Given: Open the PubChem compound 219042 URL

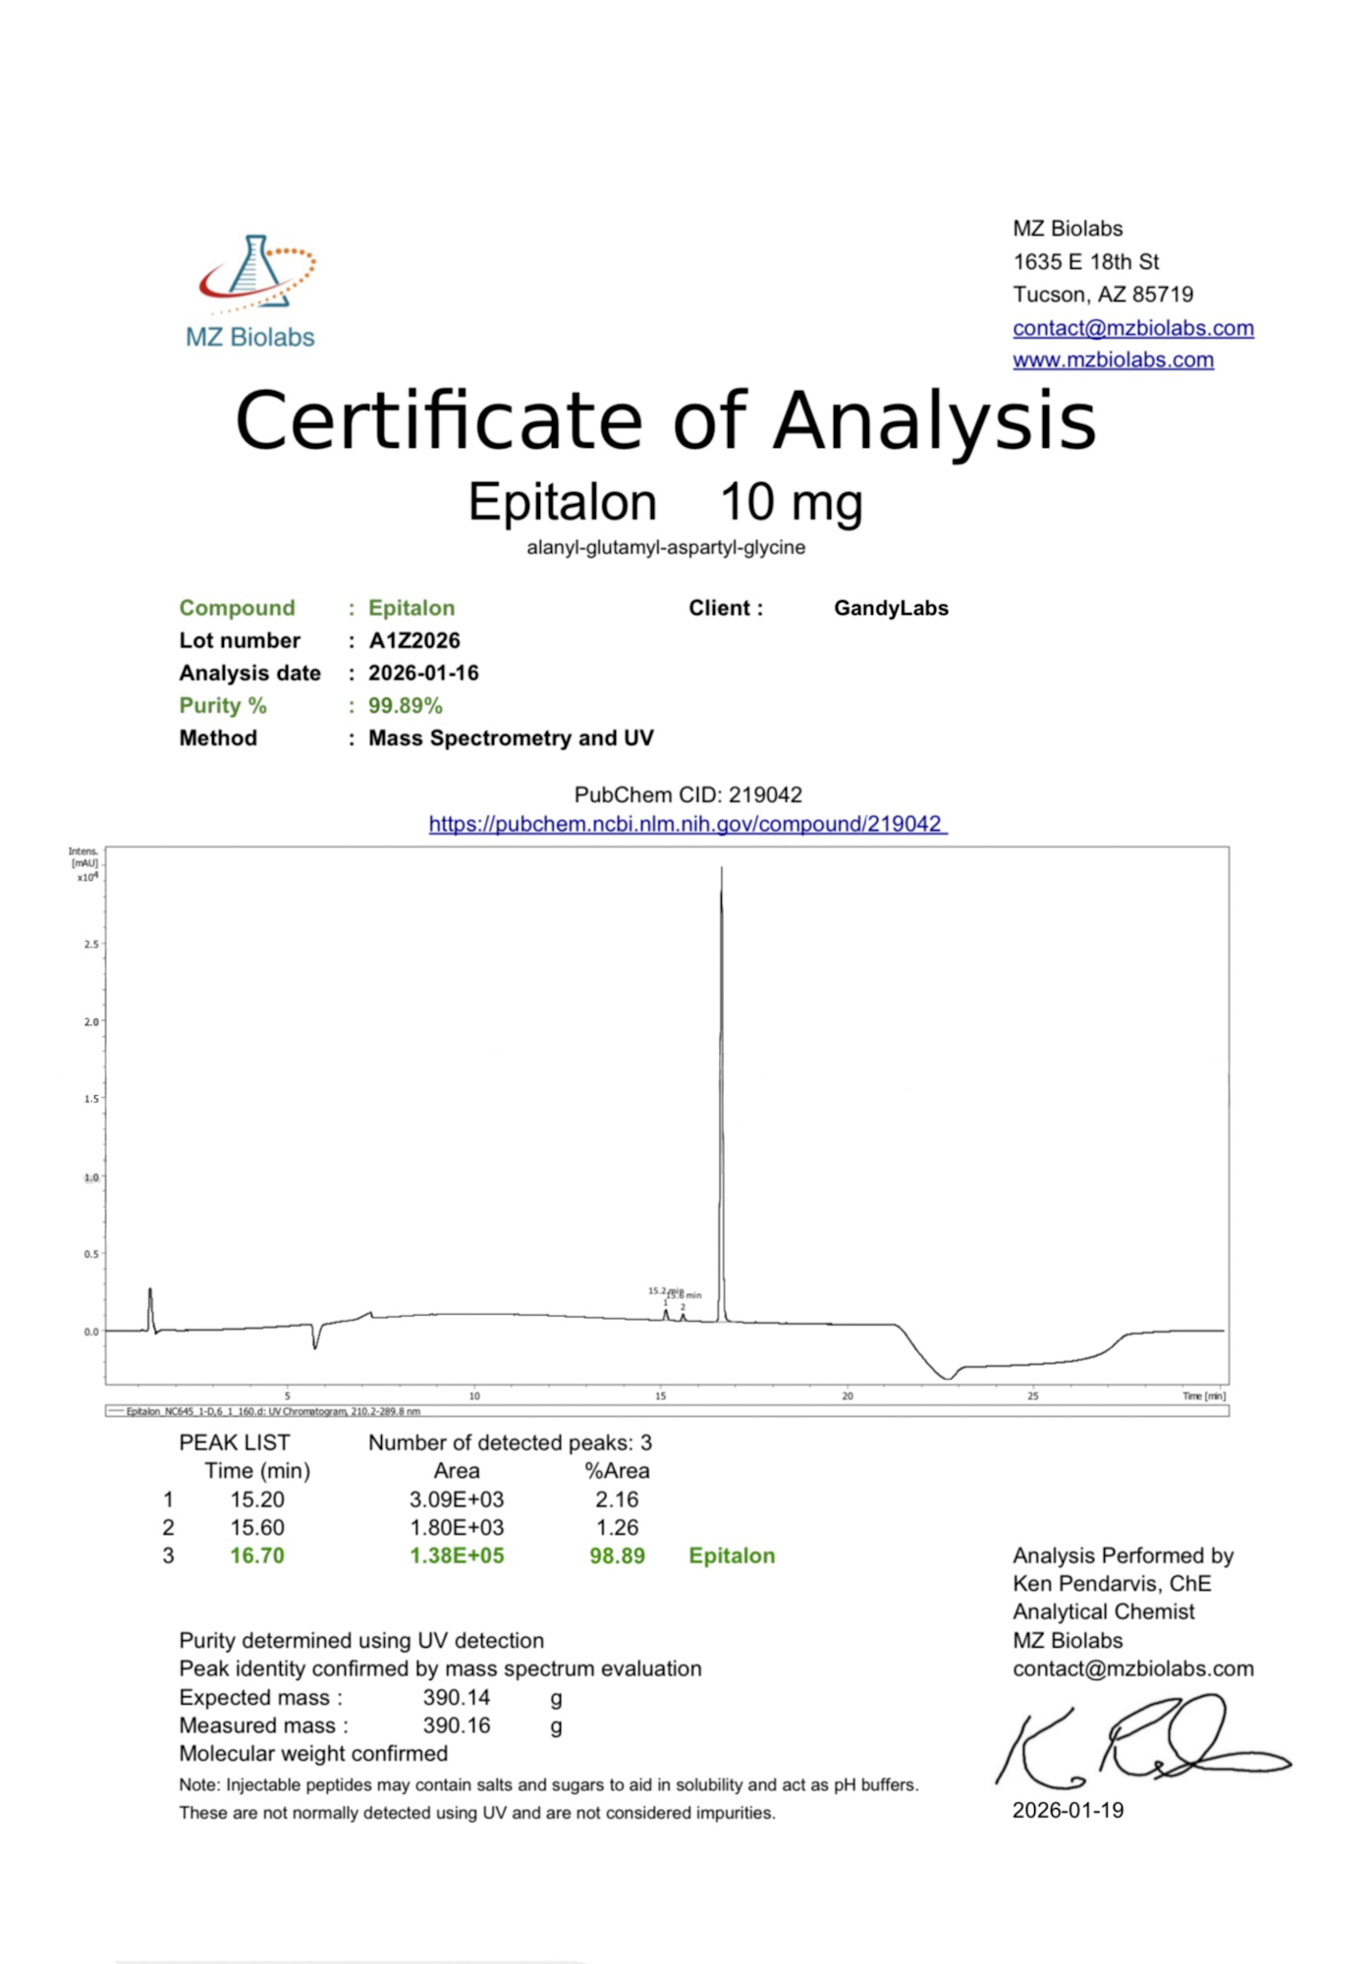Looking at the screenshot, I should point(686,824).
